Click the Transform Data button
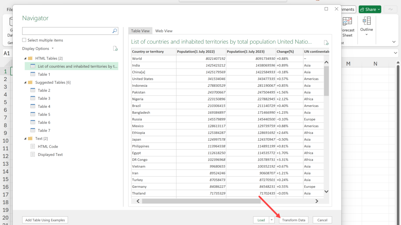Screen dimensions: 401x225 294,220
